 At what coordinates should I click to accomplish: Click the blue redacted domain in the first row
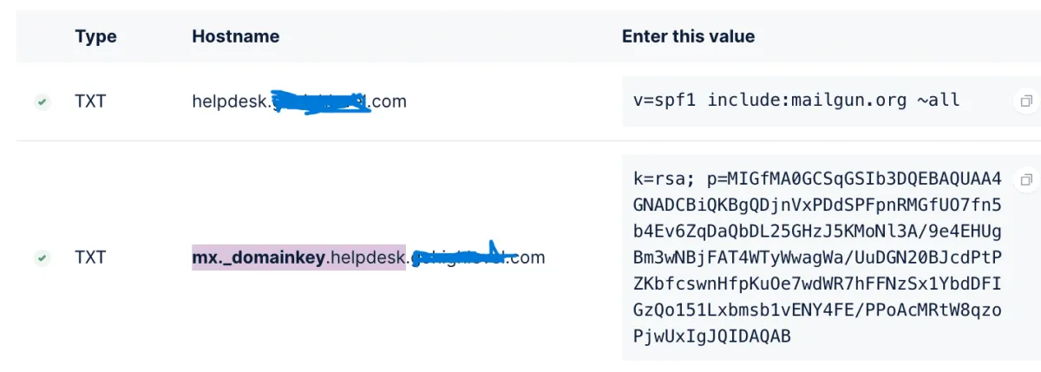321,101
